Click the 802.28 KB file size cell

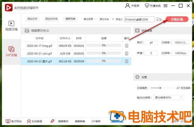click(x=65, y=61)
